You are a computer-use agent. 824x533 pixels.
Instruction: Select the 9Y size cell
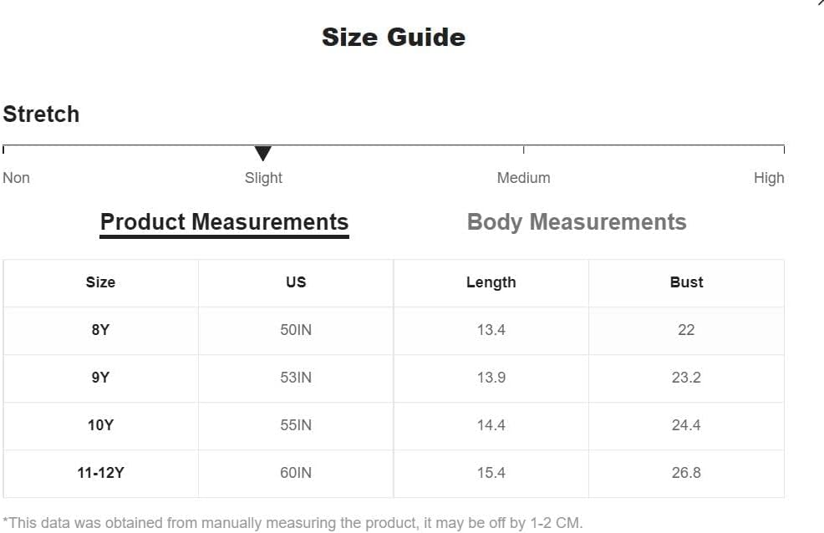click(x=100, y=378)
